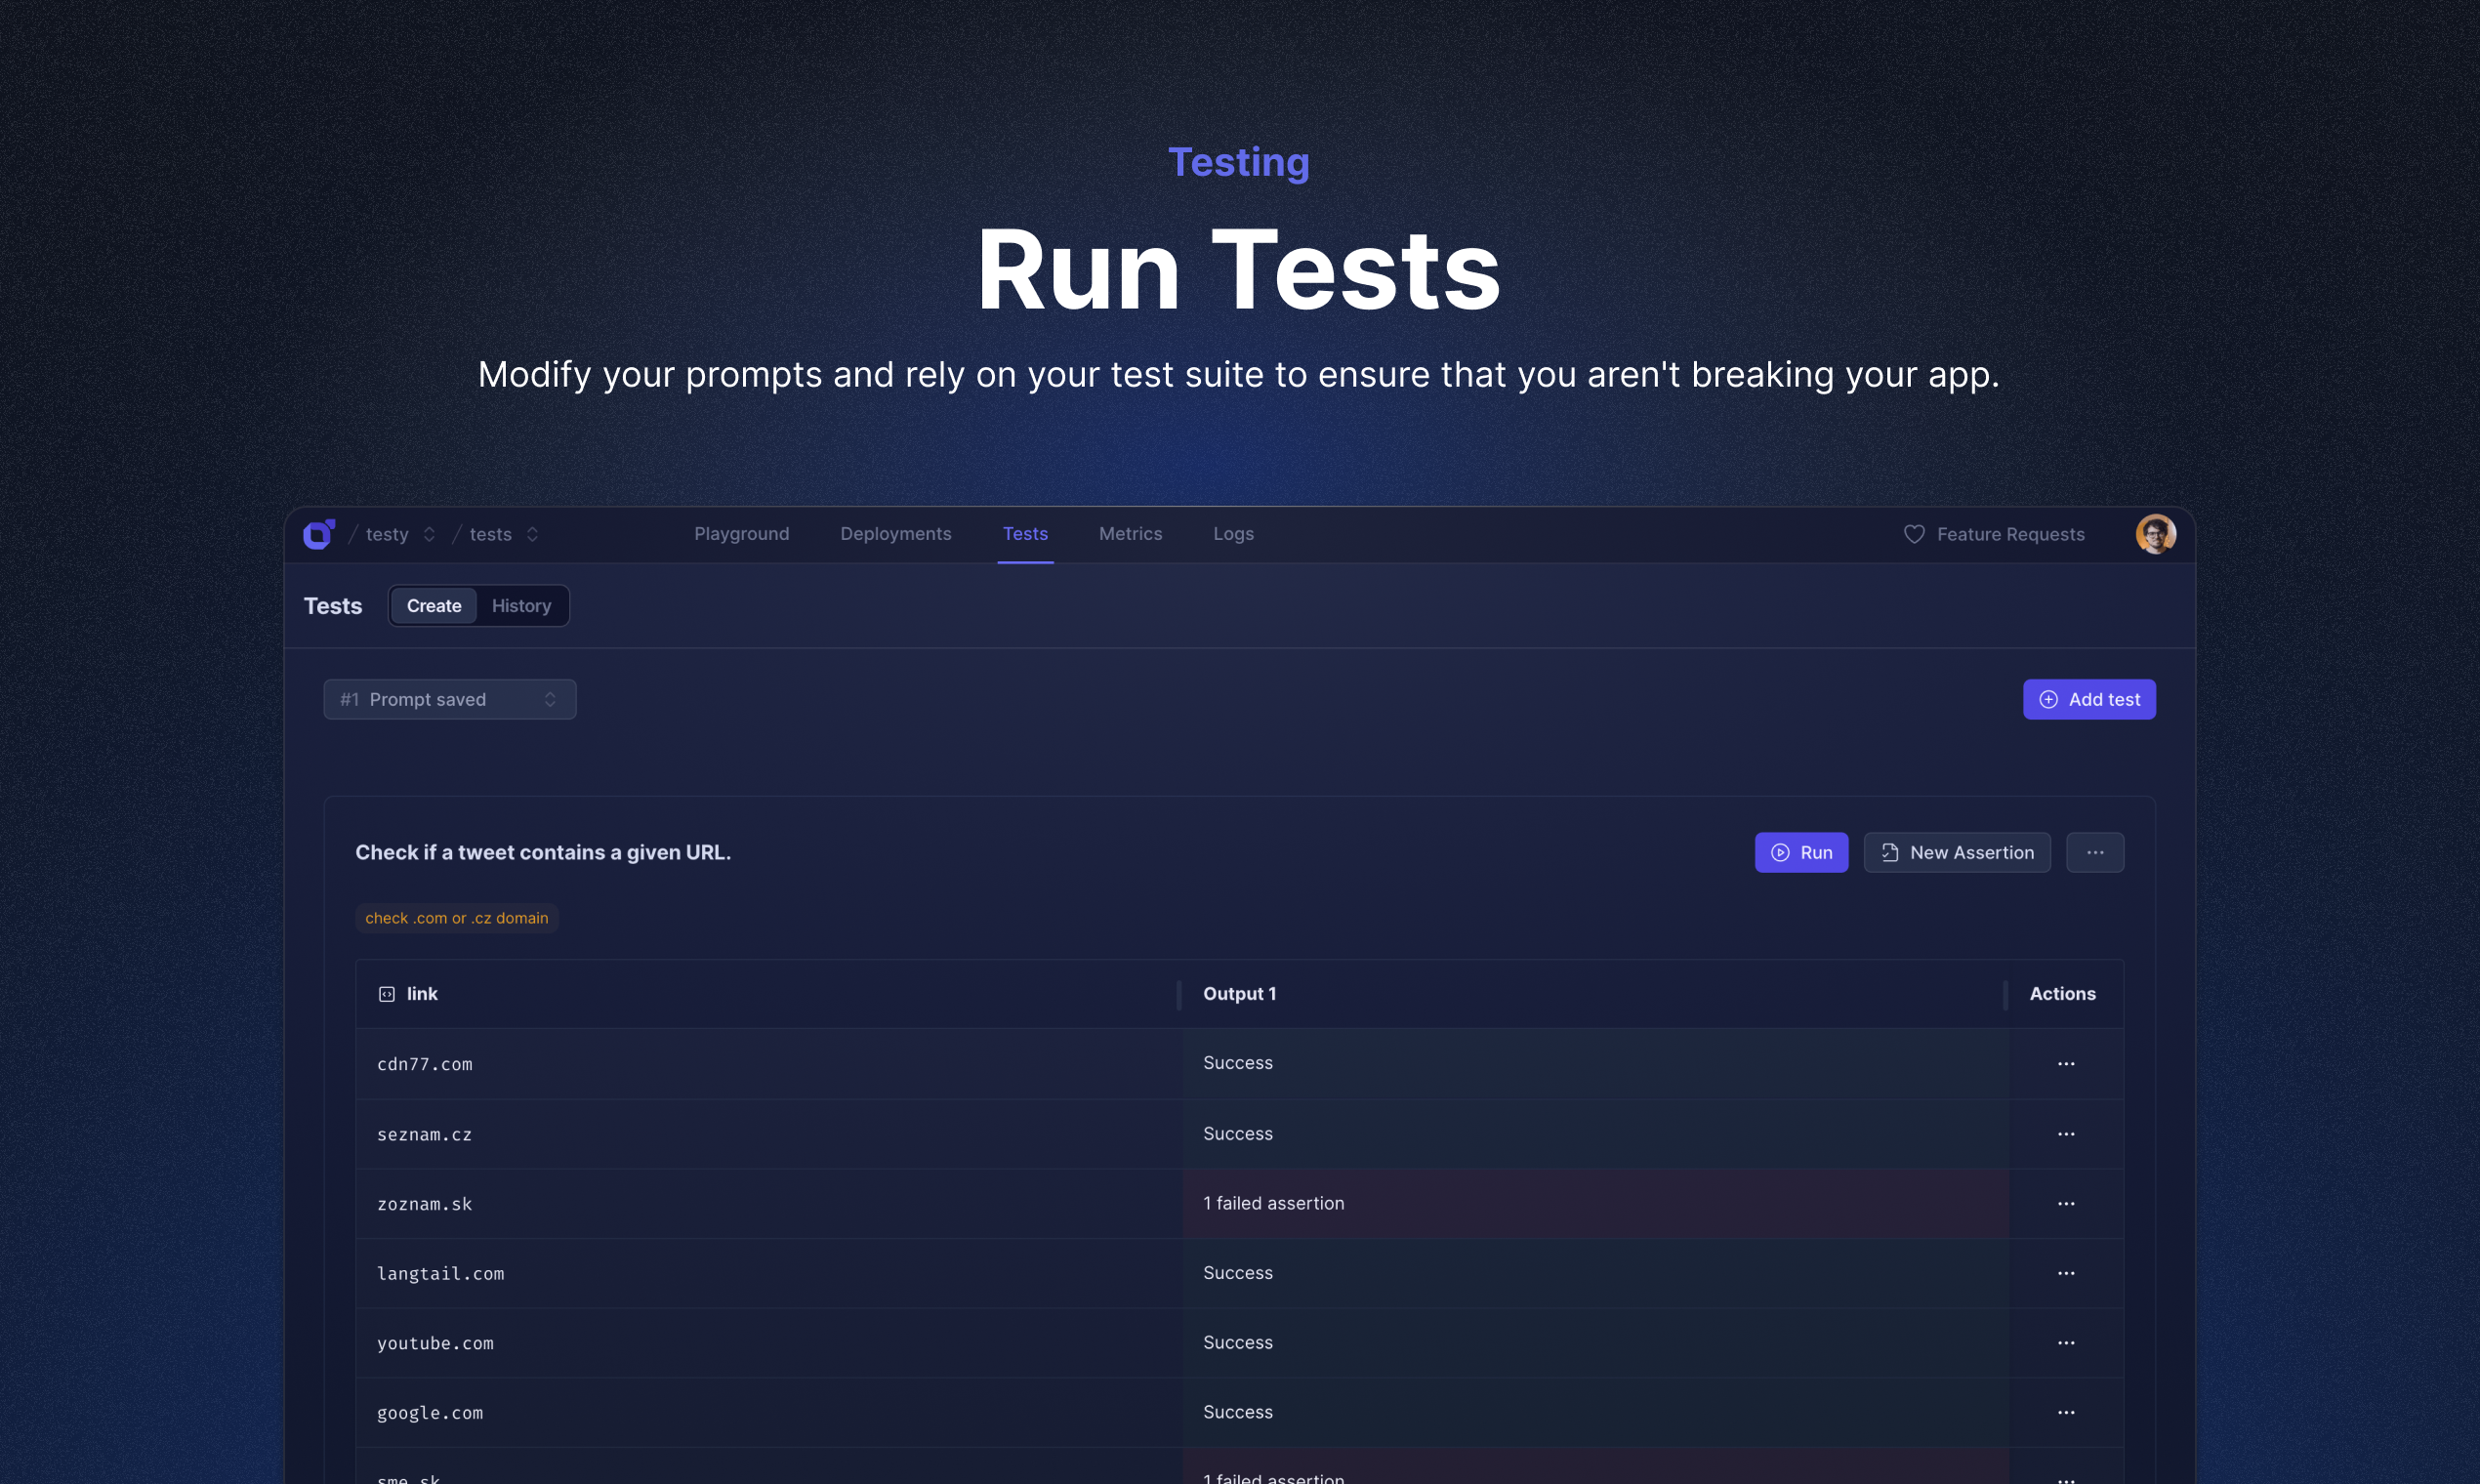Open actions menu for google.com row
Image resolution: width=2480 pixels, height=1484 pixels.
2065,1412
